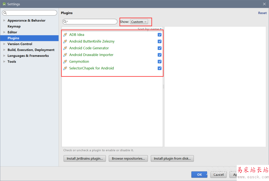
Task: Toggle SelectorChapek for Android checkbox
Action: tap(160, 68)
